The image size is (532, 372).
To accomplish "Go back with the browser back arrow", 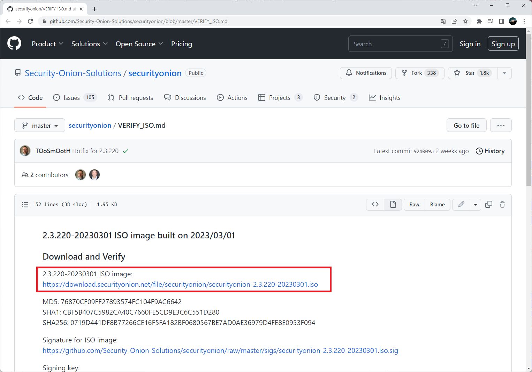I will tap(8, 21).
